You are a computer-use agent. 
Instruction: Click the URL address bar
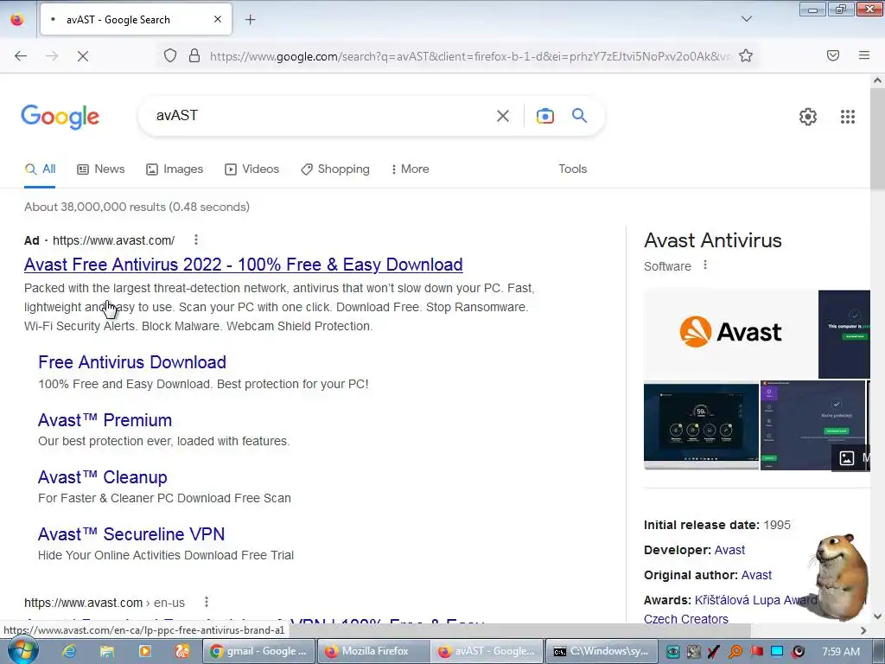pos(468,56)
